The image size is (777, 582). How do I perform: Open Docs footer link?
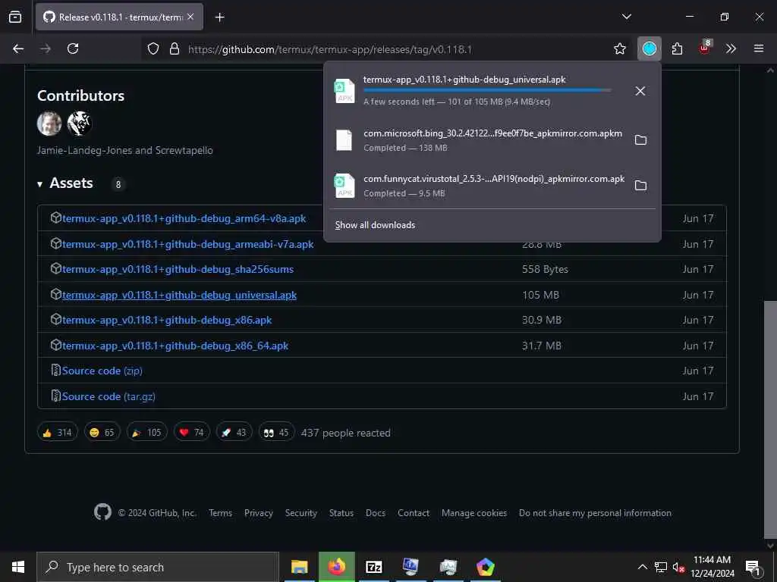[x=375, y=513]
